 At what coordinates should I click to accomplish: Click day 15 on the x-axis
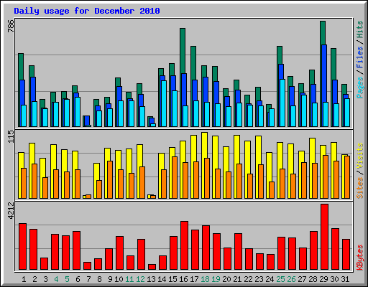click(x=172, y=279)
